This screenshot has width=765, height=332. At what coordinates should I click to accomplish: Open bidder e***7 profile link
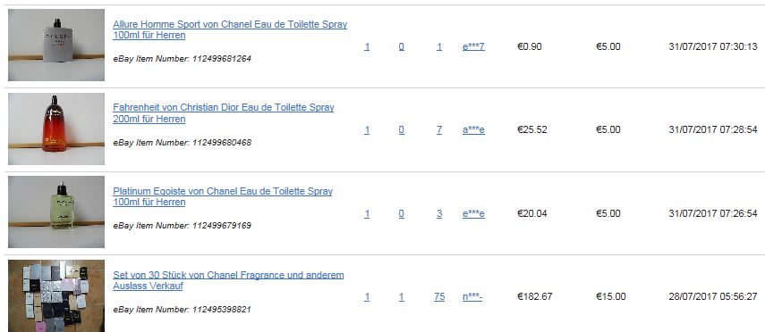(x=473, y=46)
